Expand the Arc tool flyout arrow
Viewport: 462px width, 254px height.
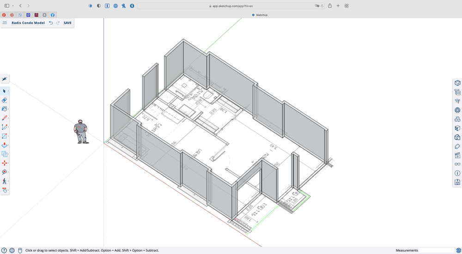(x=8, y=127)
